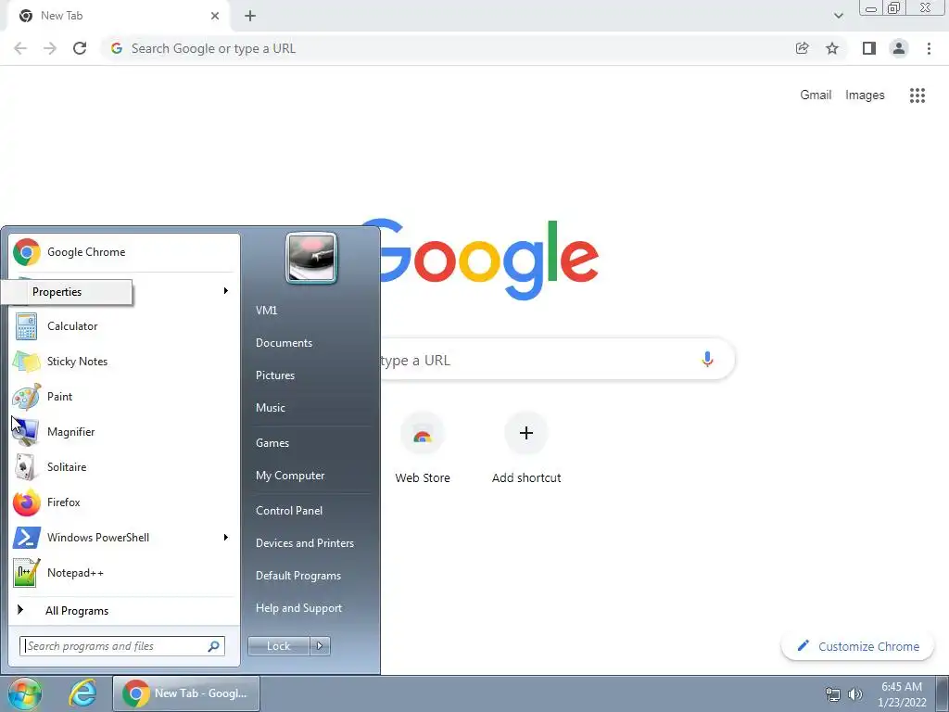The image size is (949, 712).
Task: Click the New Tab Chrome taskbar button
Action: pyautogui.click(x=186, y=693)
